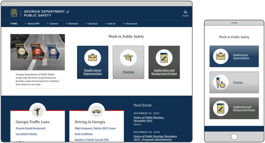
Task: Expand the Document menu
Action: click(x=130, y=24)
